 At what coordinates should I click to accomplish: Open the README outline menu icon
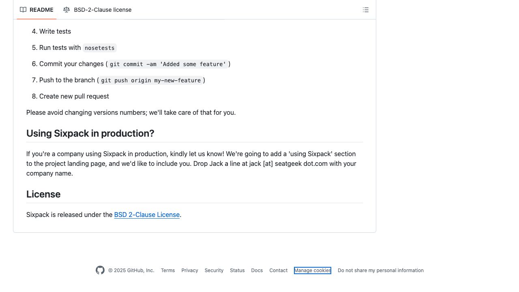(x=366, y=10)
